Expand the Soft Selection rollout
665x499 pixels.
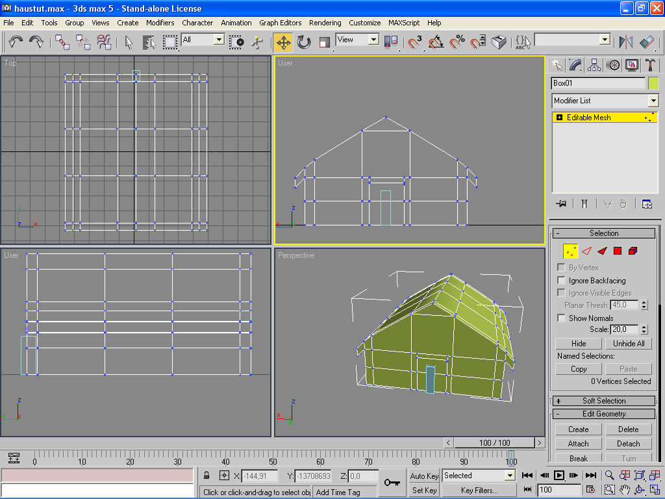[604, 401]
